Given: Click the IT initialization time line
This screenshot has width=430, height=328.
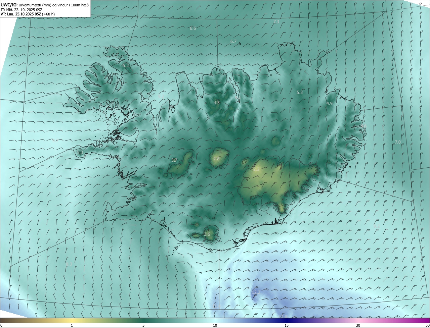Looking at the screenshot, I should point(21,10).
